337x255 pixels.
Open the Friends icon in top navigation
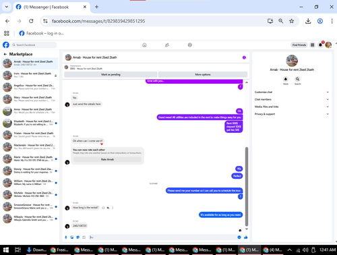pos(167,45)
